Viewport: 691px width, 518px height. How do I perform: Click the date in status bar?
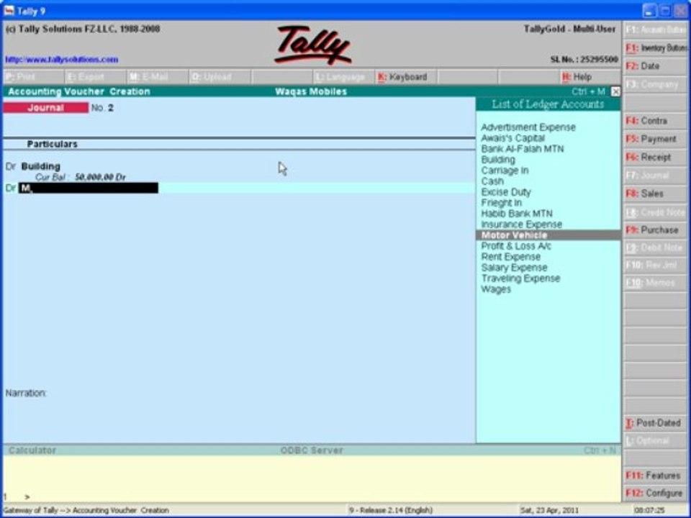[x=549, y=511]
